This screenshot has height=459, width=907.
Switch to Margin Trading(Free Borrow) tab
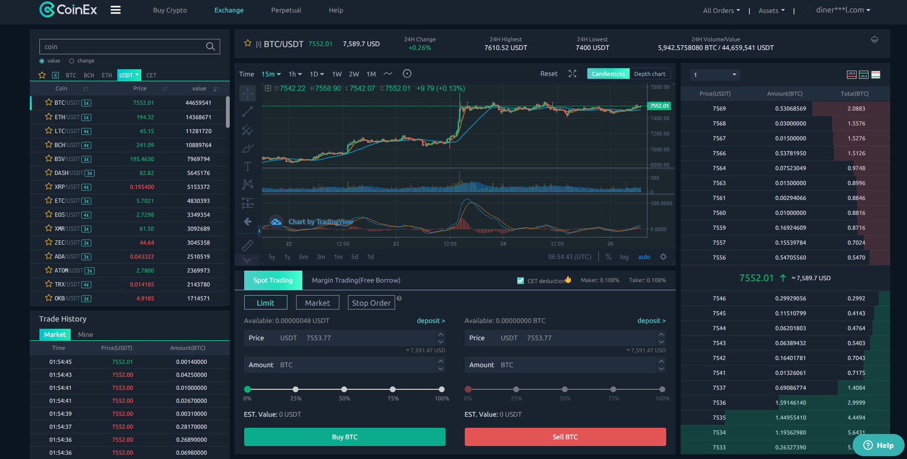[356, 280]
